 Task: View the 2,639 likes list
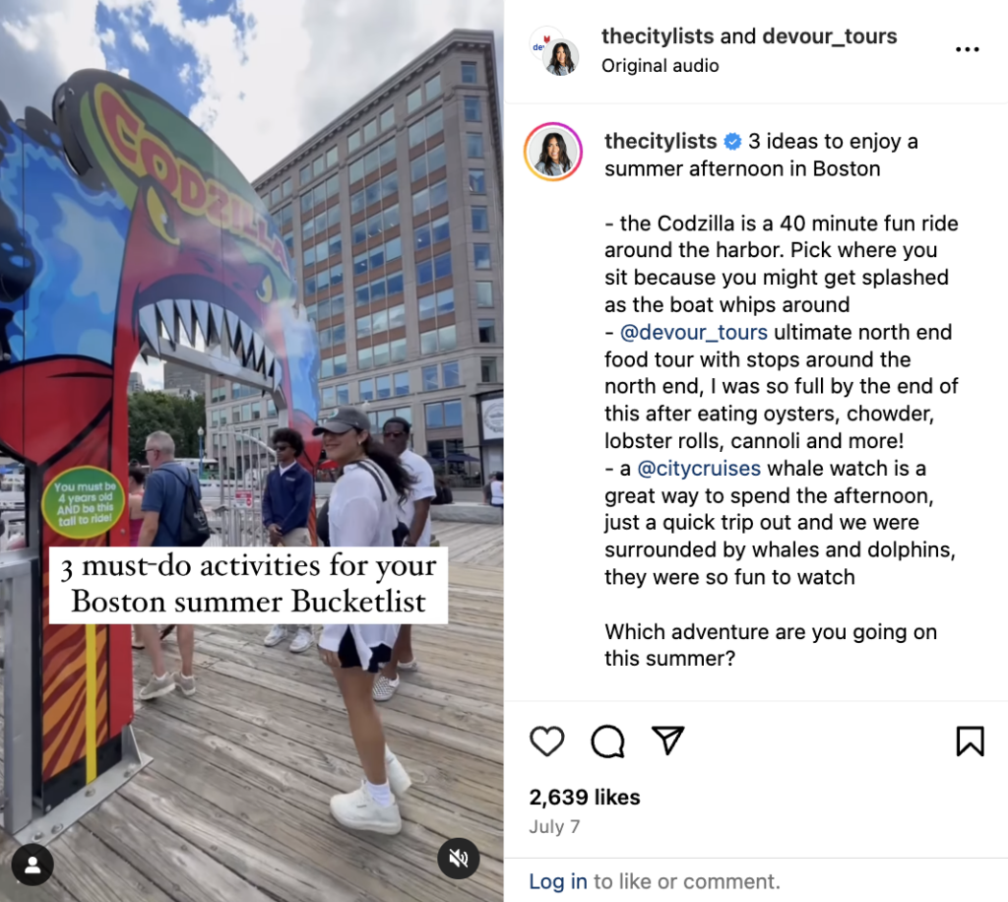point(585,798)
